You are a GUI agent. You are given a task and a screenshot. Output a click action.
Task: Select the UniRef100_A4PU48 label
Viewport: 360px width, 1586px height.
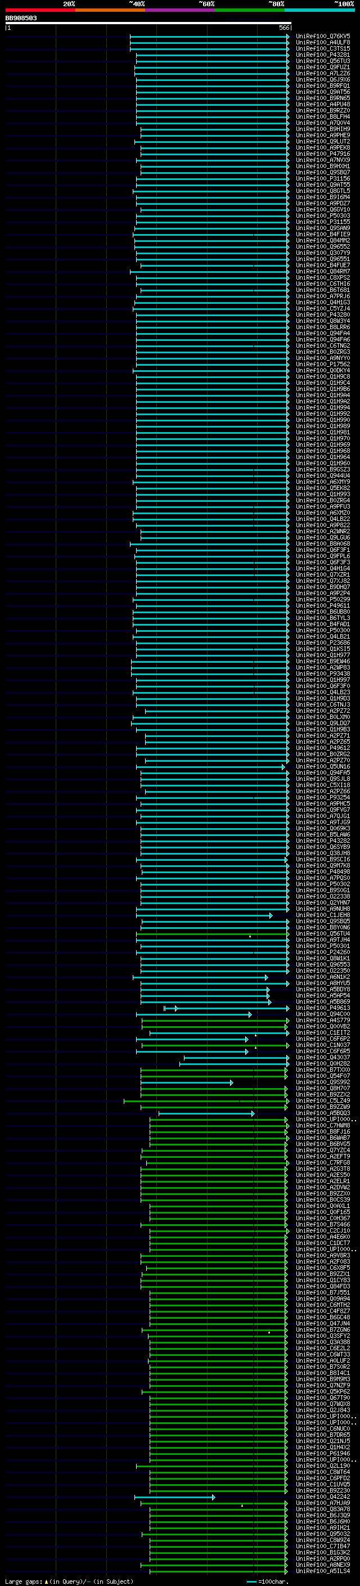[323, 105]
